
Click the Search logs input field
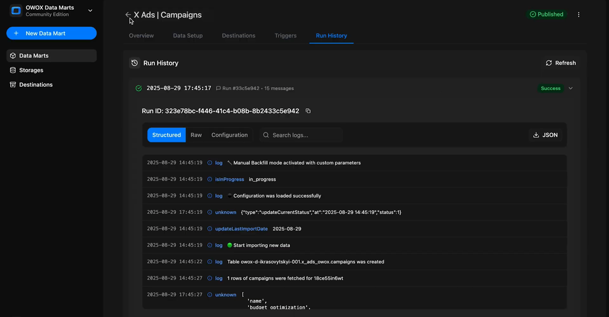(301, 135)
